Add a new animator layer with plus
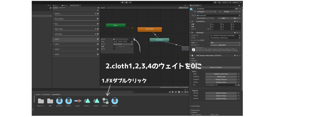Image resolution: width=312 pixels, height=117 pixels. [98, 10]
